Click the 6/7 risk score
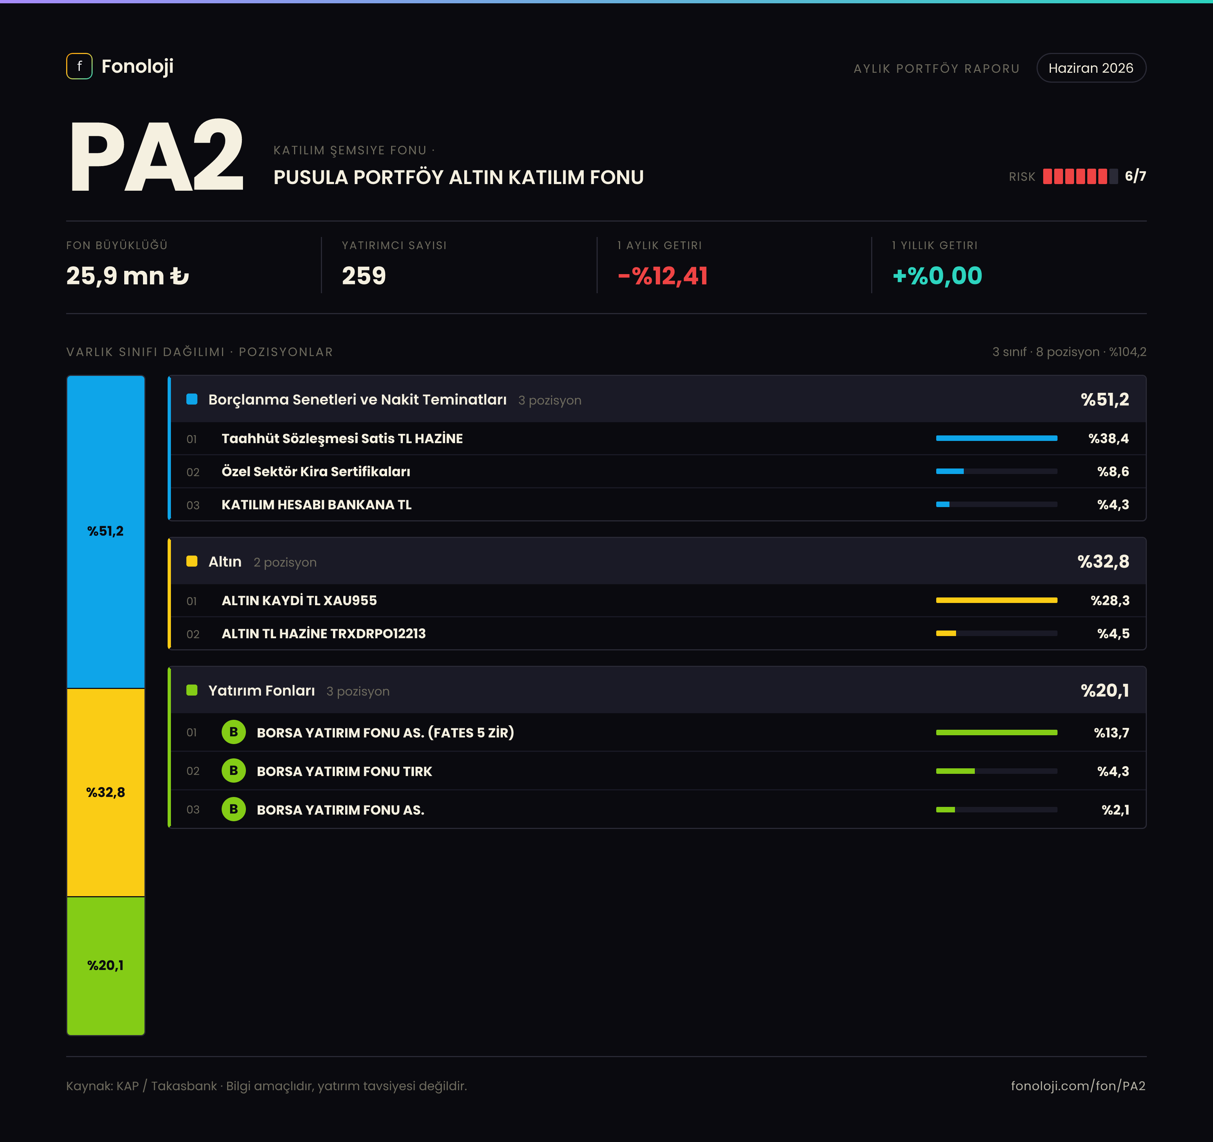1213x1142 pixels. tap(1135, 176)
